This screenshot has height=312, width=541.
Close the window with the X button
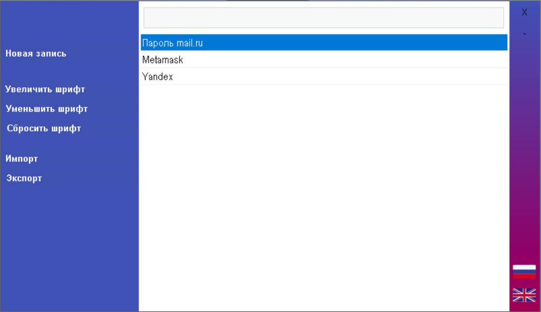coord(524,12)
